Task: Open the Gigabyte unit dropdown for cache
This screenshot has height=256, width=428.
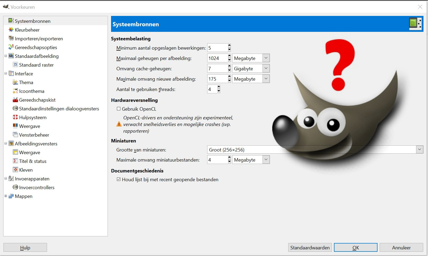Action: tap(266, 68)
